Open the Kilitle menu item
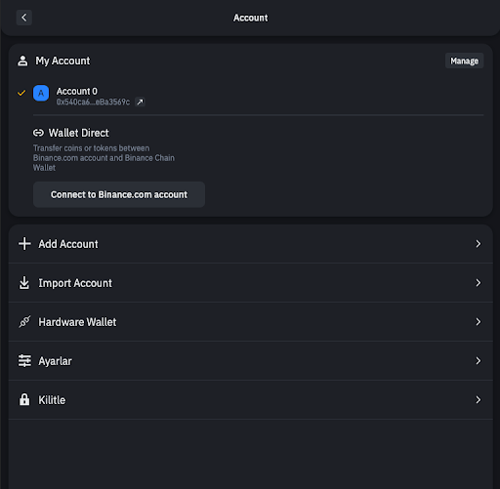 tap(250, 400)
